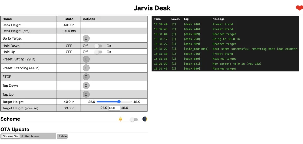
Task: Activate the Tap Up button
Action: [86, 94]
